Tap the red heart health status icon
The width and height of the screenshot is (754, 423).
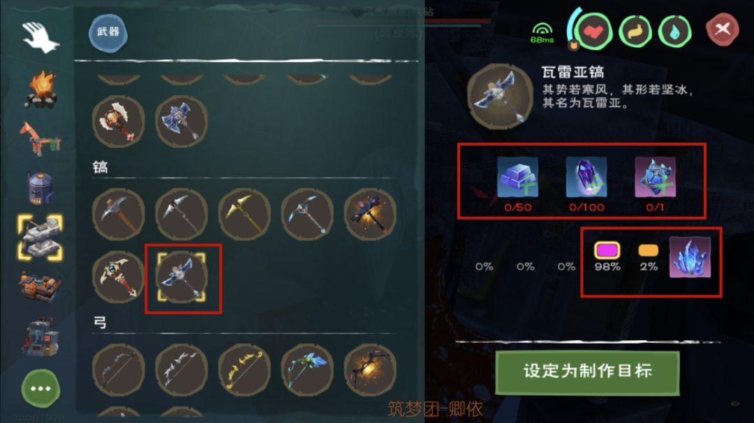click(x=593, y=31)
